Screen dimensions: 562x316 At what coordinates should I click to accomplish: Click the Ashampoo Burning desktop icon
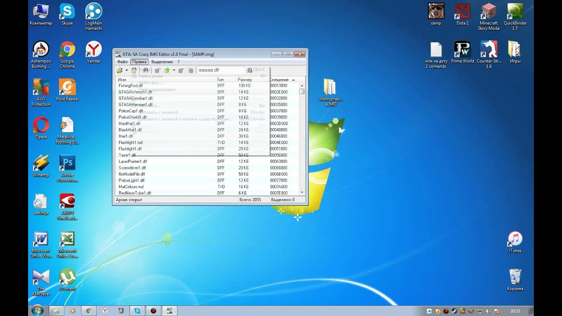(x=41, y=55)
